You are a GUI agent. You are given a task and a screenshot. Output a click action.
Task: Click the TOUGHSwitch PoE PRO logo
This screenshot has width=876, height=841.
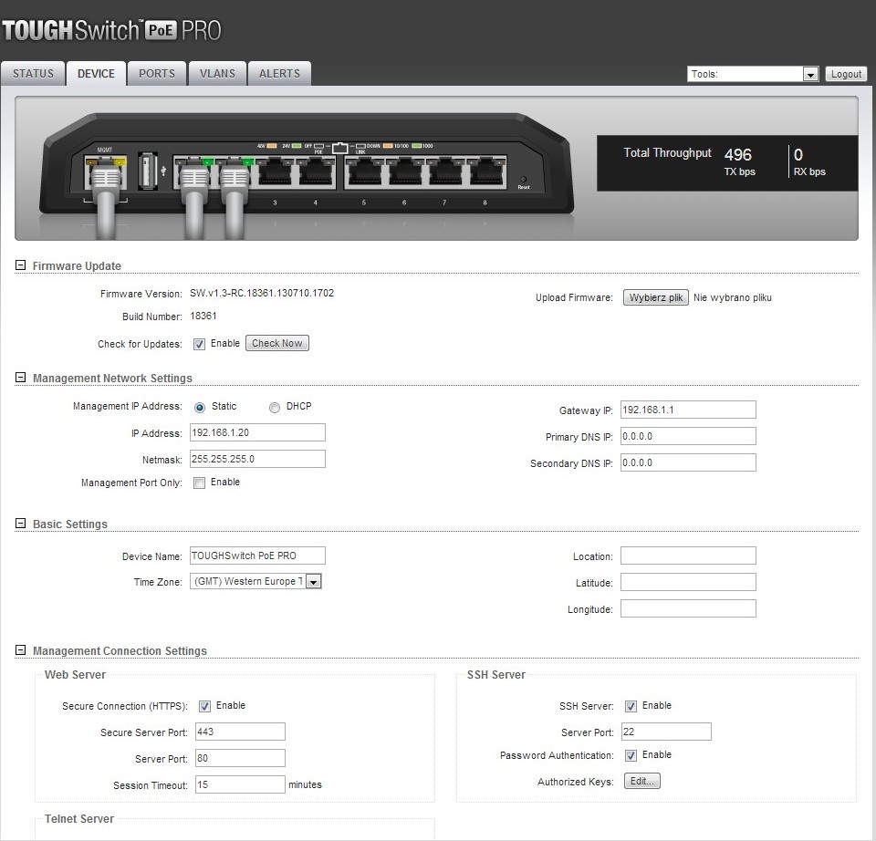[x=111, y=30]
